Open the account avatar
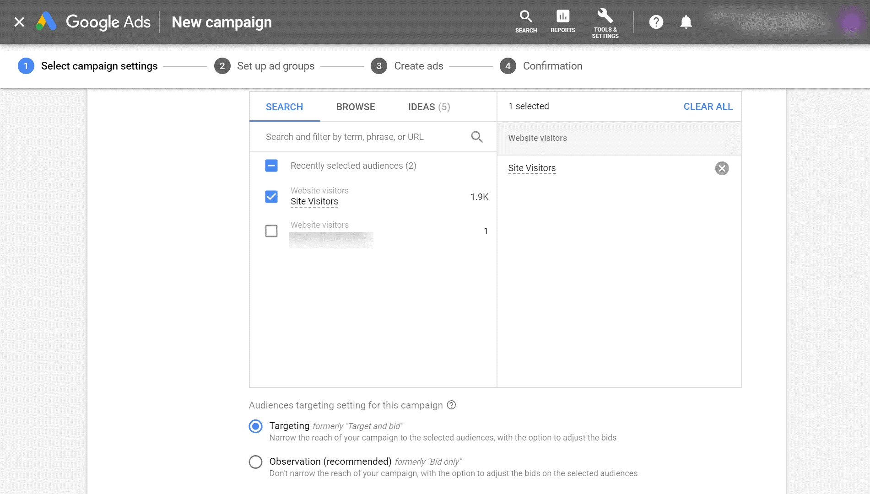The image size is (870, 494). (852, 22)
